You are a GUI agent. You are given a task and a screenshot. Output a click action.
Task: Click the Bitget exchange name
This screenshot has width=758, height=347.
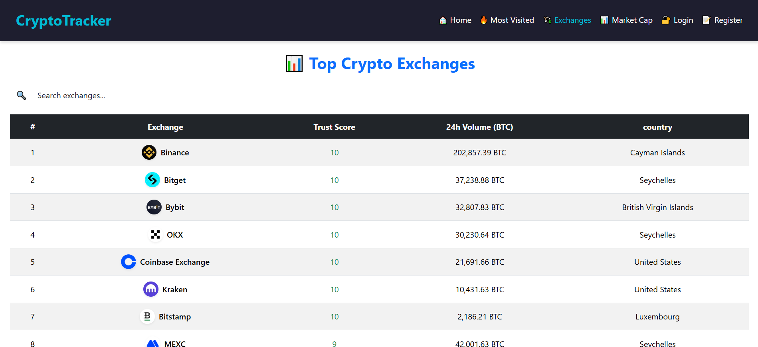tap(175, 180)
